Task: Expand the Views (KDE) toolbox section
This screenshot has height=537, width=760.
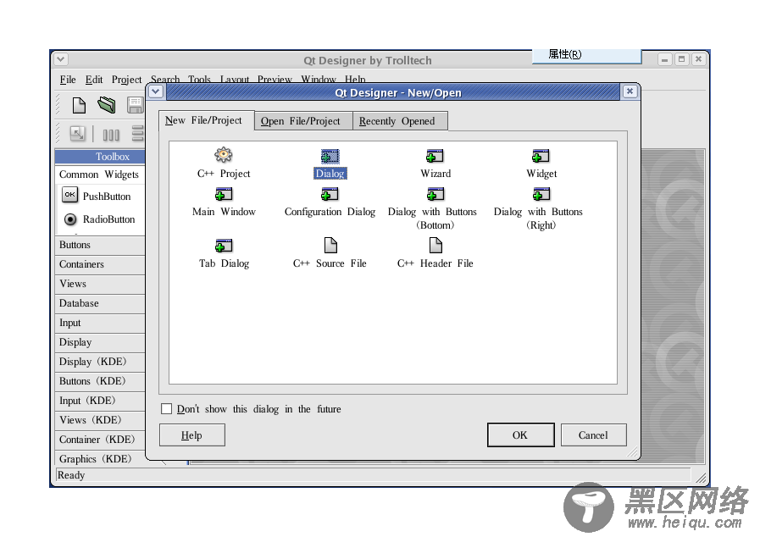Action: 100,420
